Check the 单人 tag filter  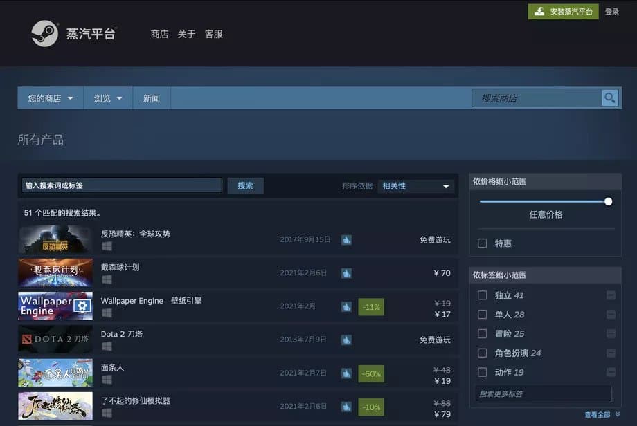(482, 315)
